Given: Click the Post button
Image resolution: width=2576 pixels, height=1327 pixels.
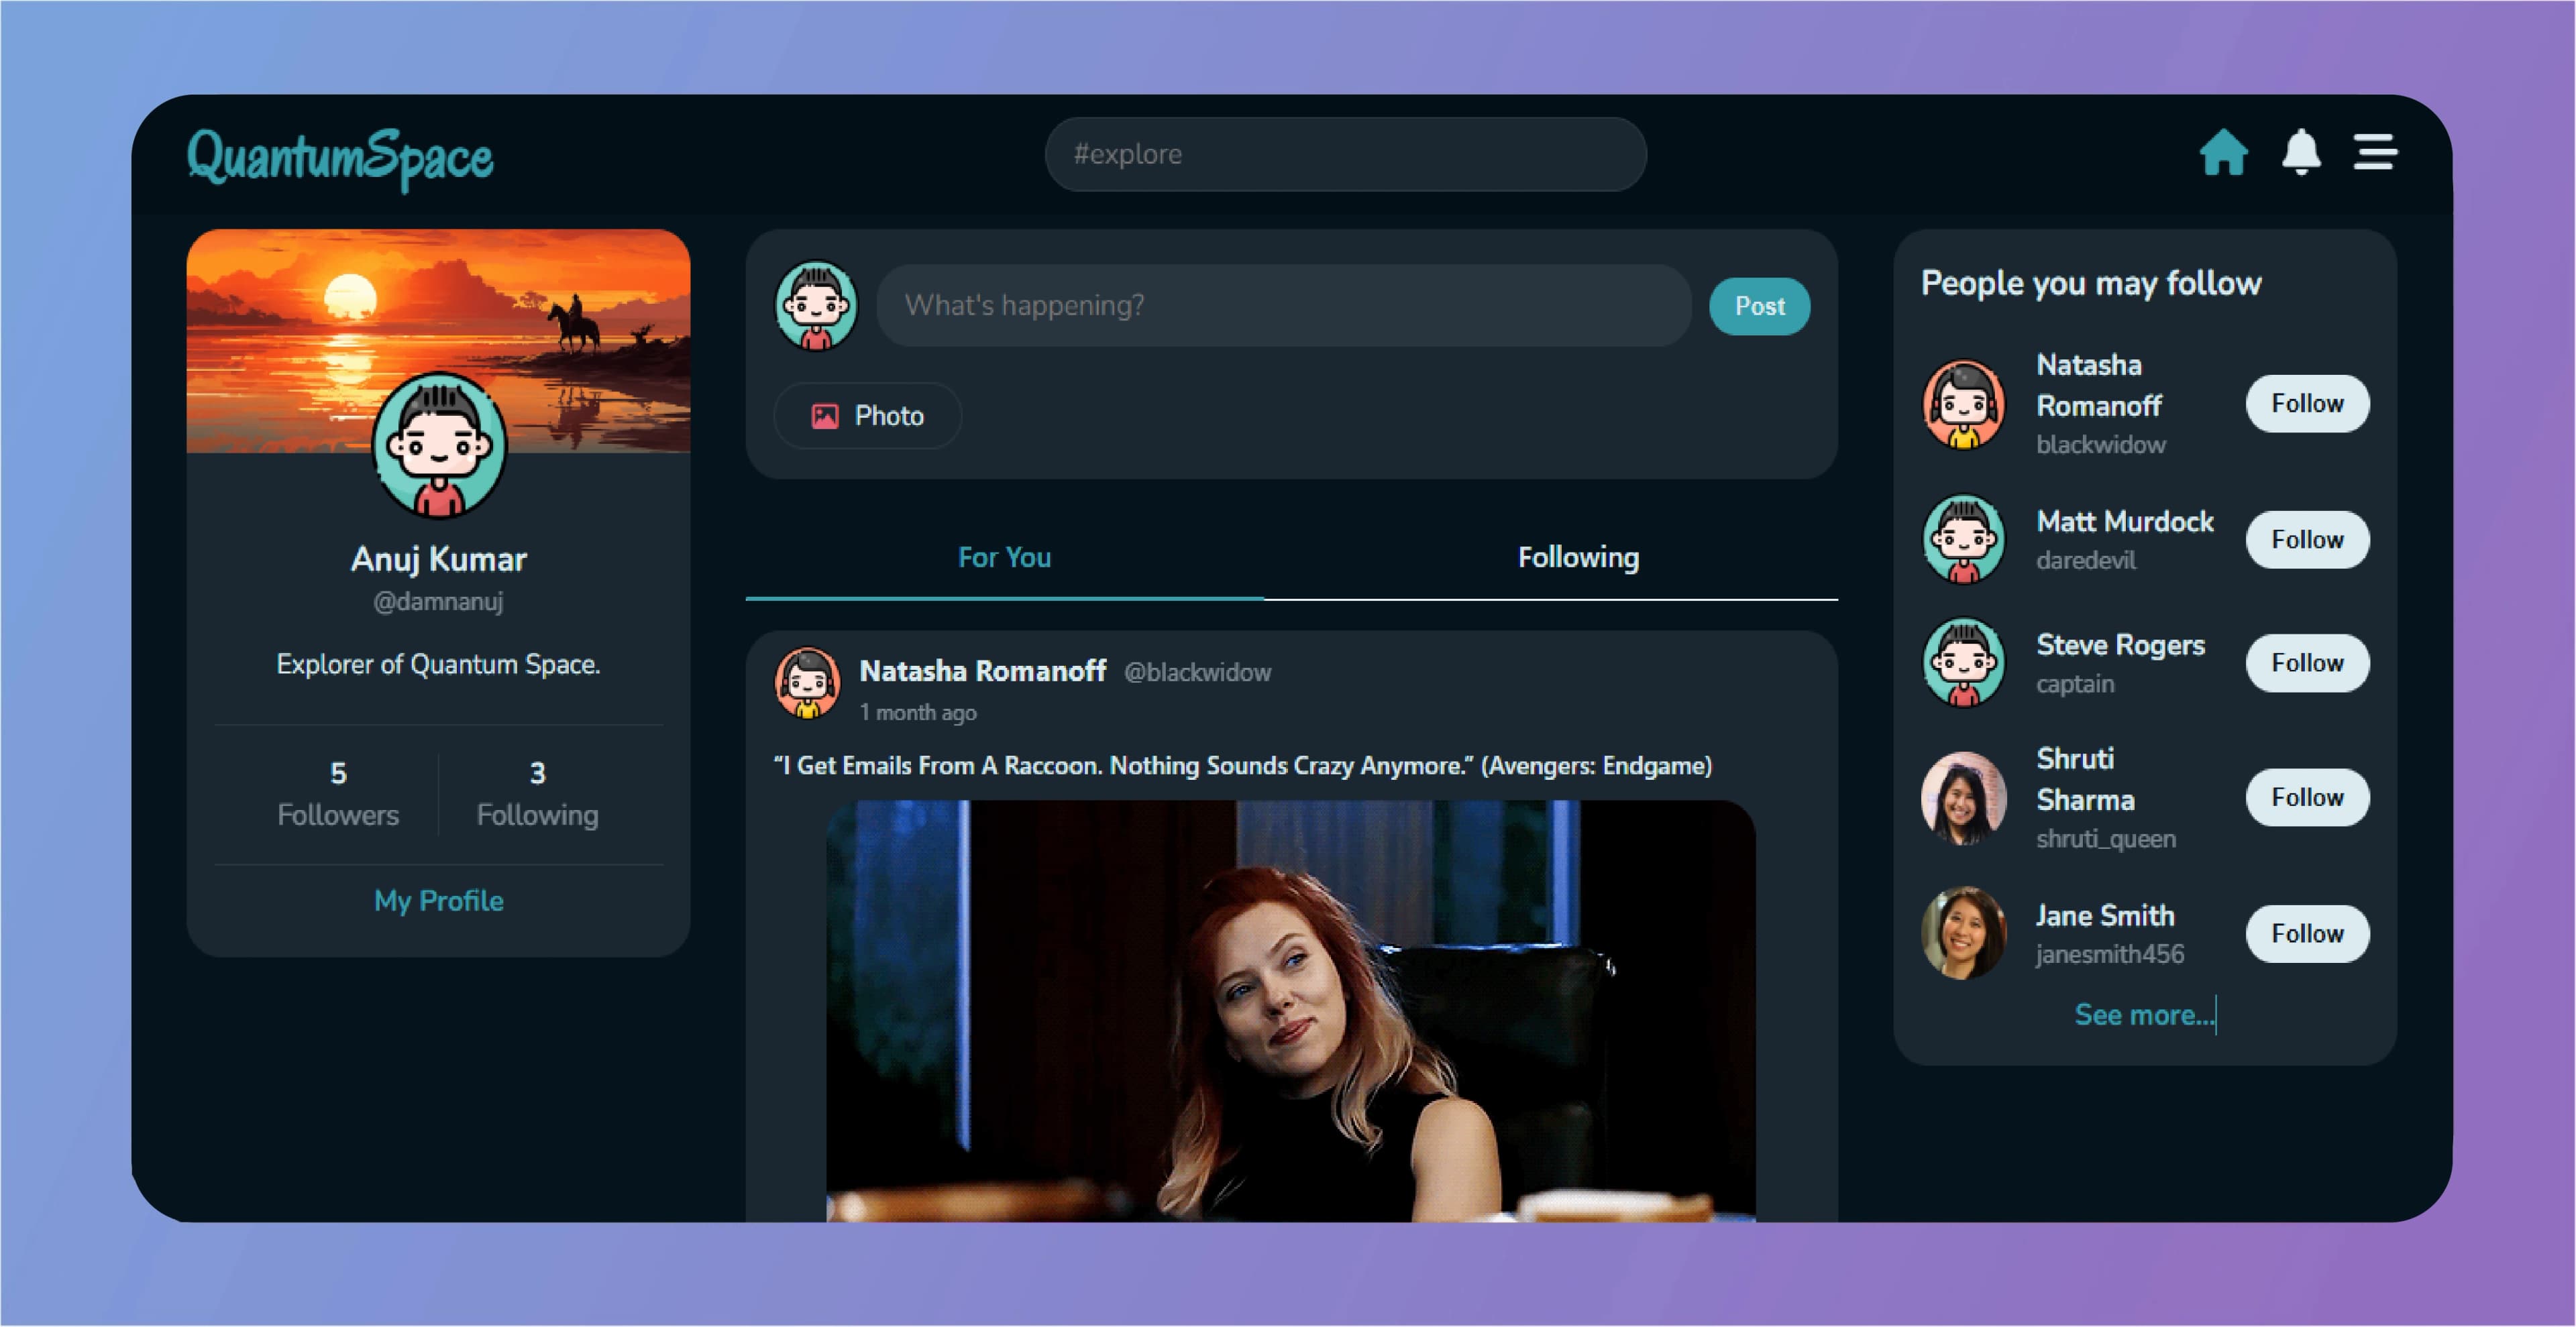Looking at the screenshot, I should [x=1759, y=306].
